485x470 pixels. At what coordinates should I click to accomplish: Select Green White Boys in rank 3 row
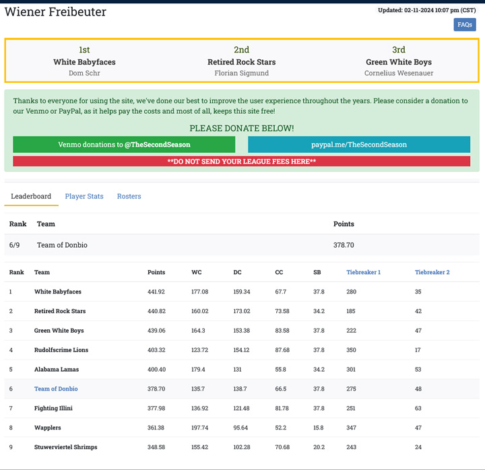[x=59, y=331]
